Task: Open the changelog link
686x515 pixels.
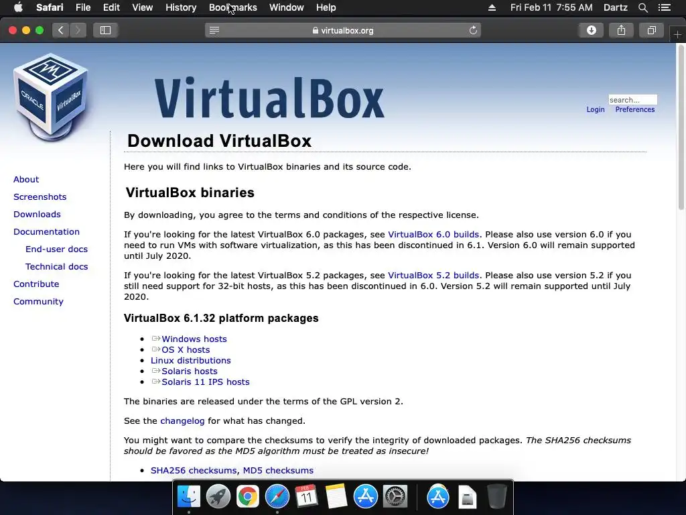Action: pos(182,421)
